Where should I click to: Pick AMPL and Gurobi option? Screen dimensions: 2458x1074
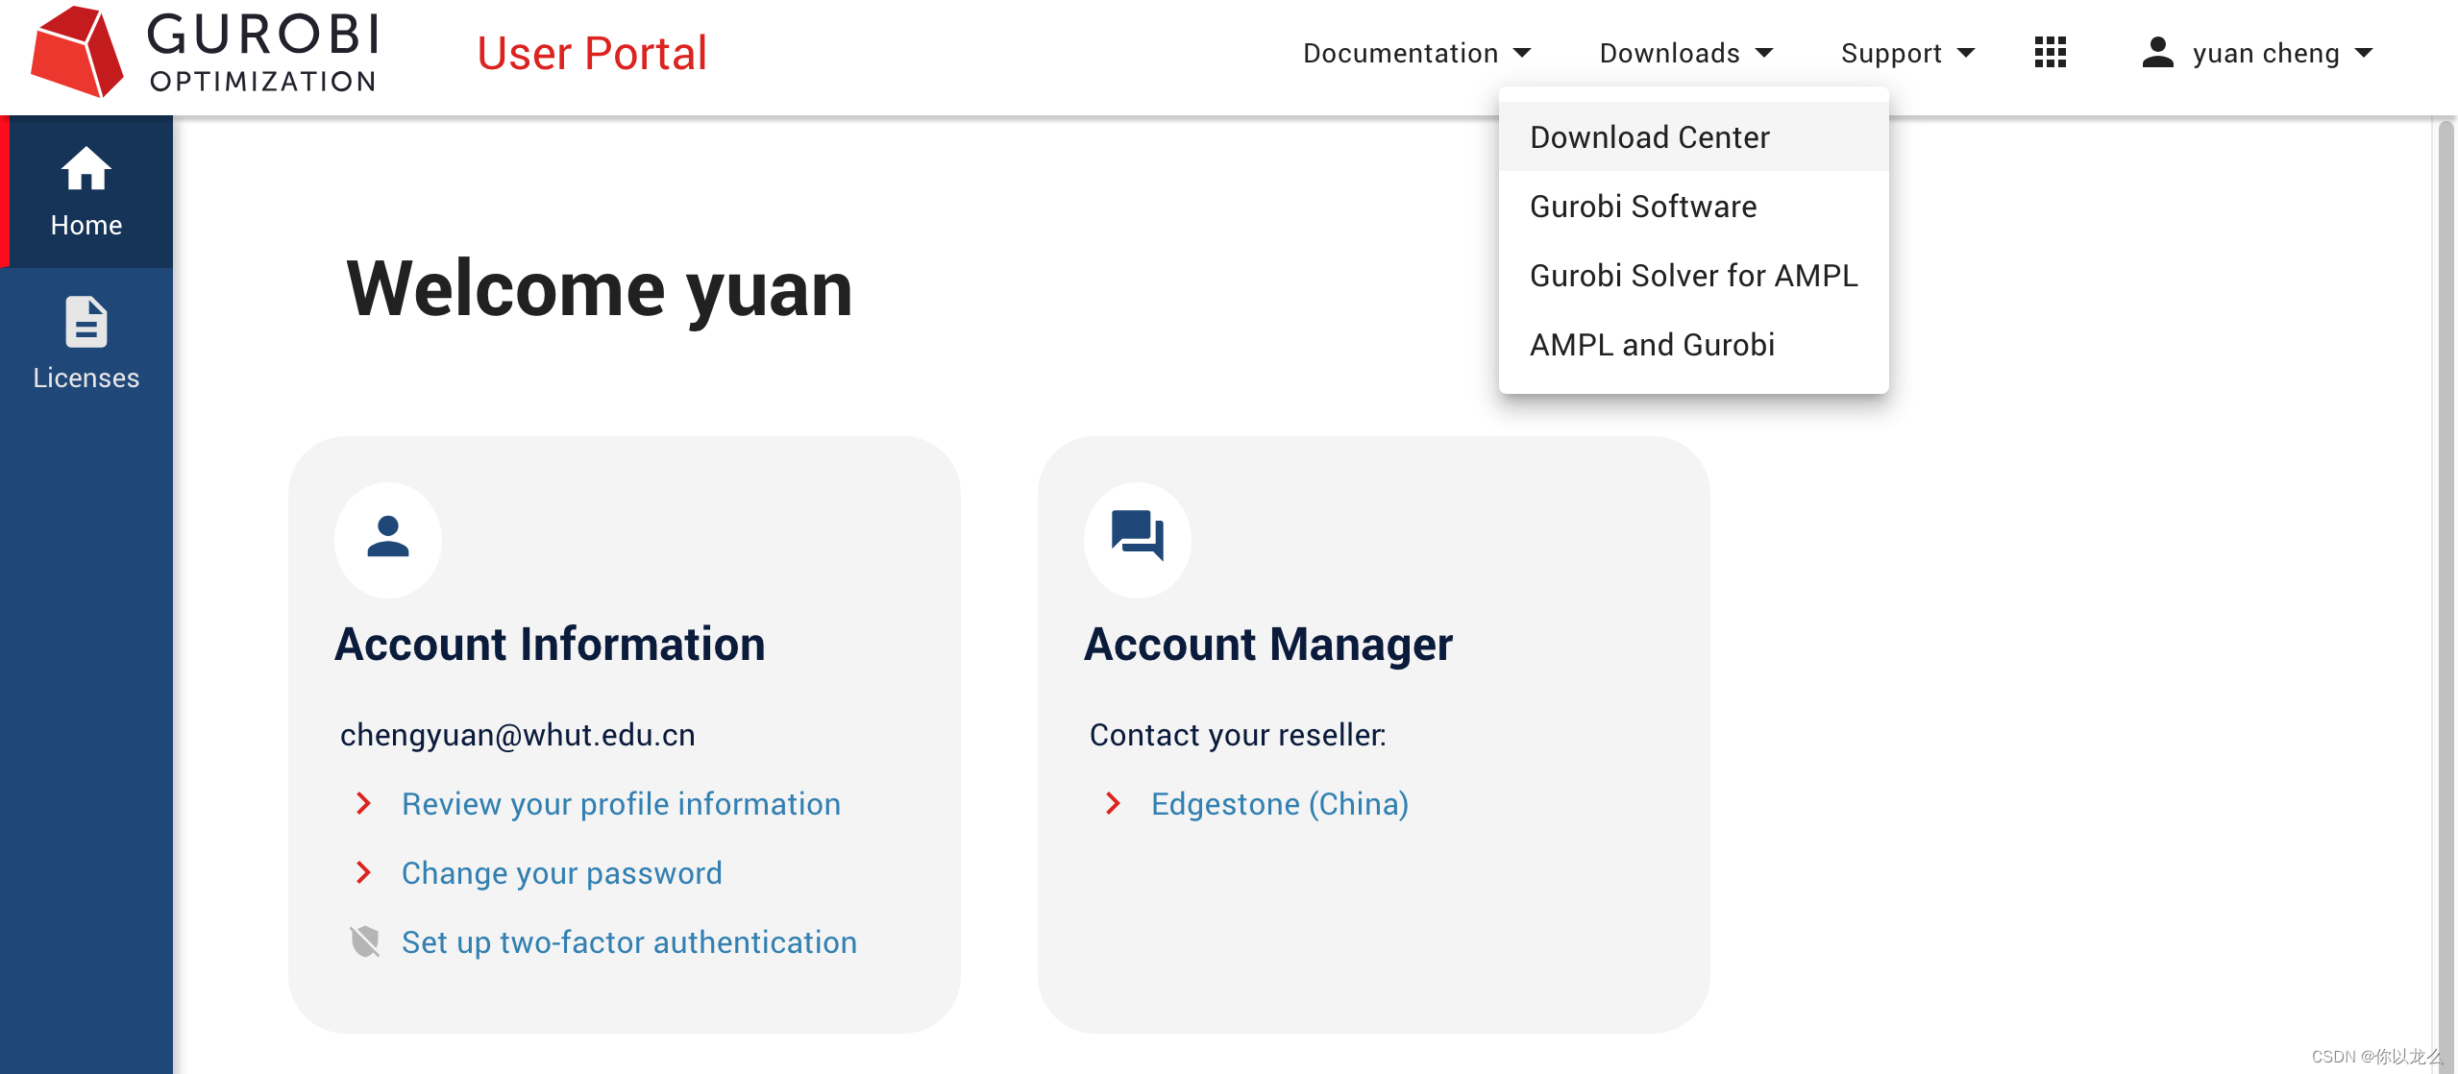point(1651,345)
